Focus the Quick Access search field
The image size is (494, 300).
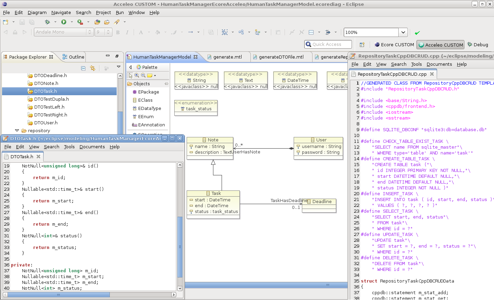[328, 44]
